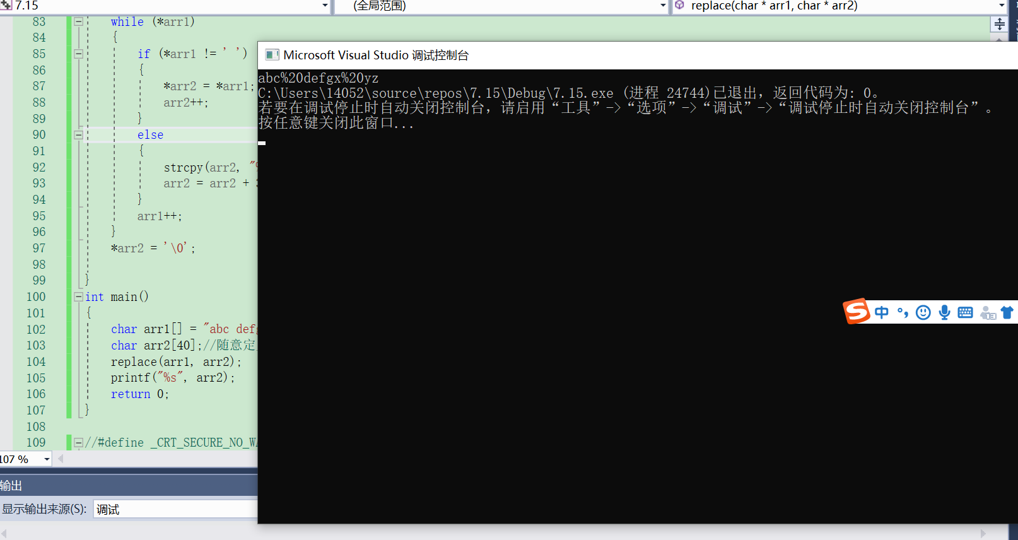
Task: Click 'char arr2[40];' on line 103
Action: 156,345
